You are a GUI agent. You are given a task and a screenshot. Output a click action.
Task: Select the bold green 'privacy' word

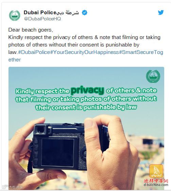pos(87,90)
